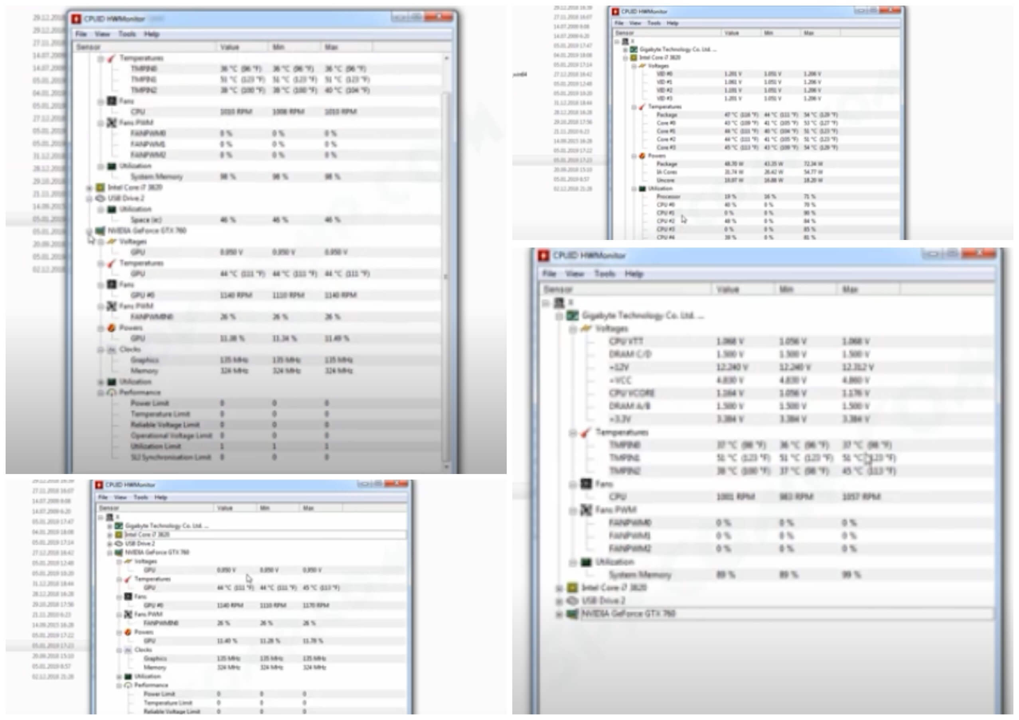Viewport: 1019px width, 720px height.
Task: Bottom-right window: collapse the Voltages section
Action: [x=573, y=329]
